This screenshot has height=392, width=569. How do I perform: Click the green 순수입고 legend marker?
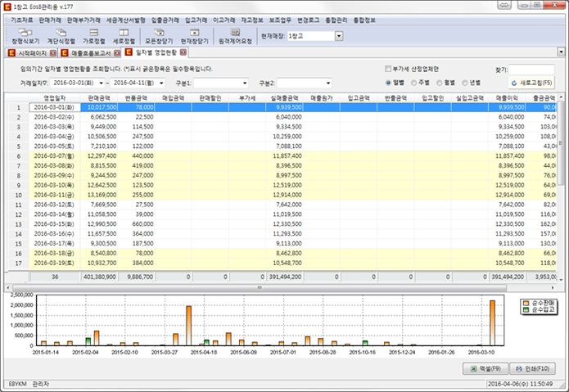coord(526,309)
